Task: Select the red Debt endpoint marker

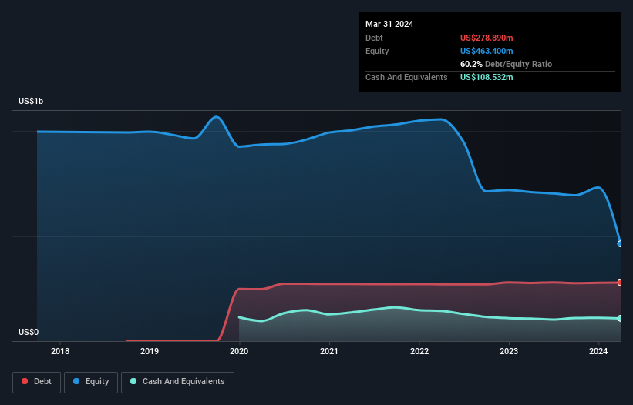Action: 620,283
